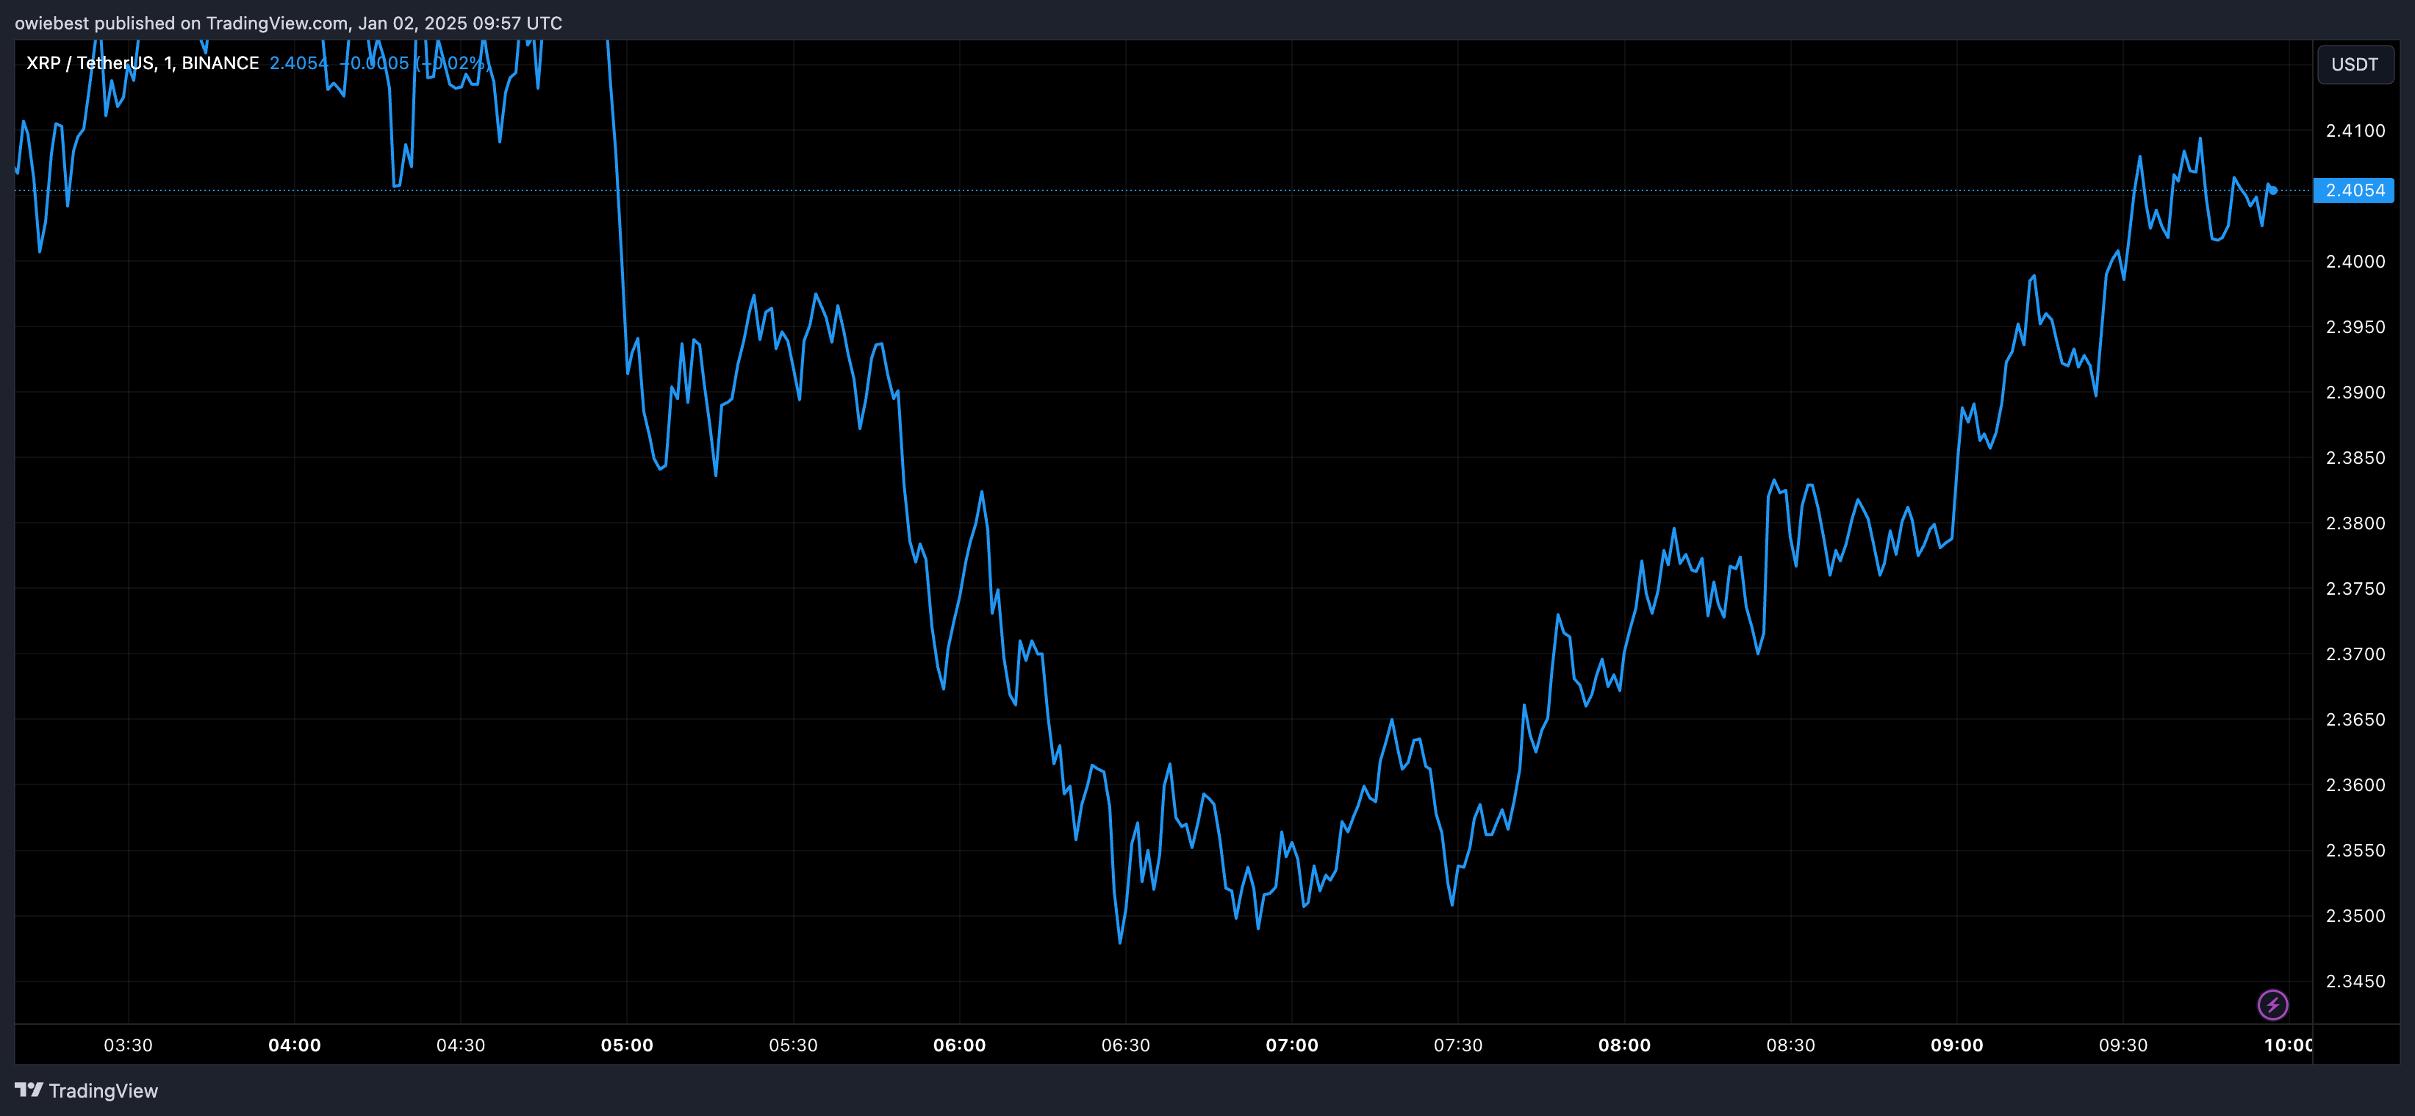Click the legend price value 2.4054
2415x1116 pixels.
(299, 62)
